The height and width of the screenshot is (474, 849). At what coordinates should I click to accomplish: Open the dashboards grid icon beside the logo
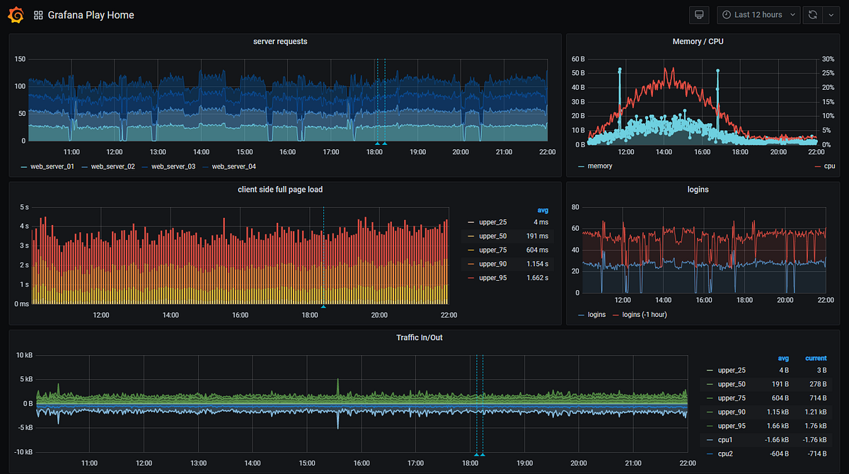pyautogui.click(x=38, y=14)
